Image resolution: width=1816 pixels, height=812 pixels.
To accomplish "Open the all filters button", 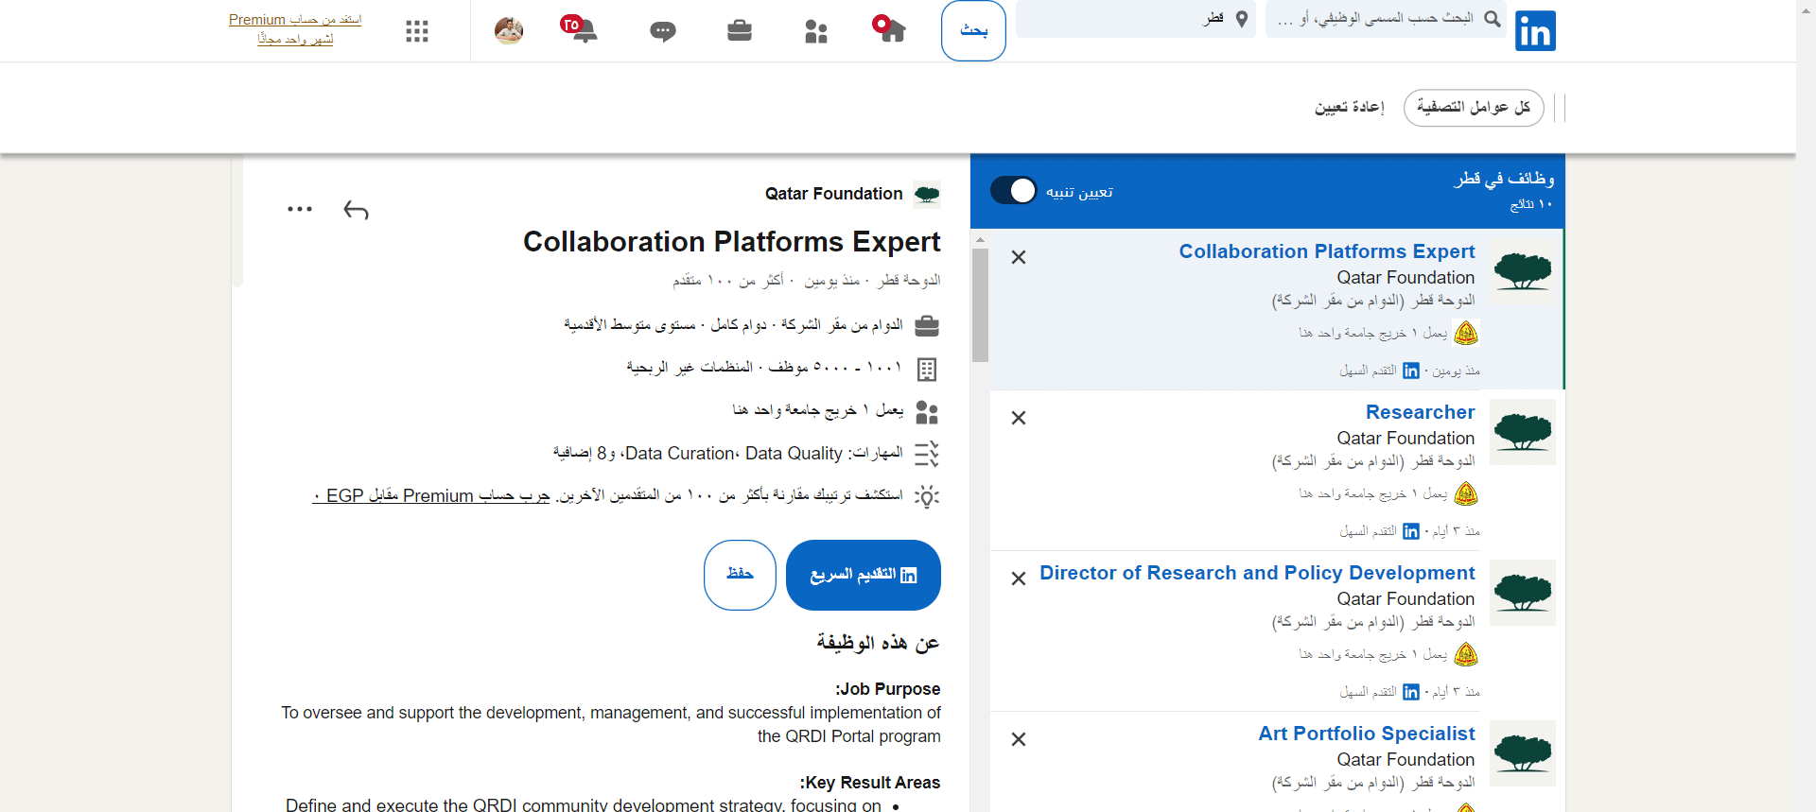I will [1474, 108].
